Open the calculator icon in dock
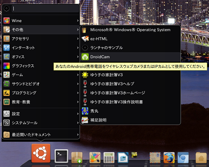Viewport: 209px width, 167px height. [109, 158]
